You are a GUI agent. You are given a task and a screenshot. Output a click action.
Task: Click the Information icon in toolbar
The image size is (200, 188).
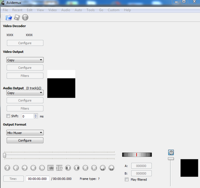point(25,17)
